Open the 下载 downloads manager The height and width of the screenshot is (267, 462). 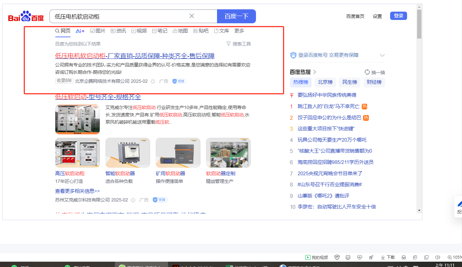(x=388, y=257)
